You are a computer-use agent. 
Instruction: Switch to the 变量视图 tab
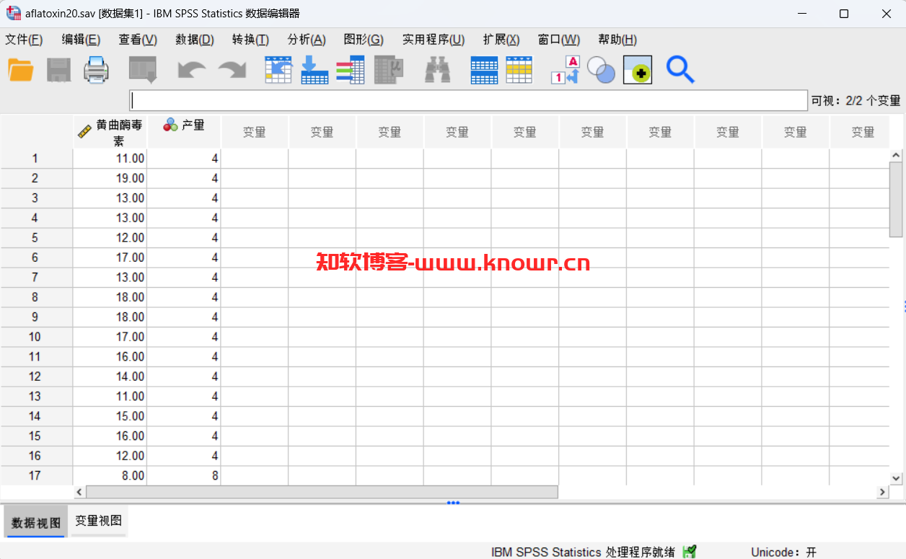pos(99,521)
